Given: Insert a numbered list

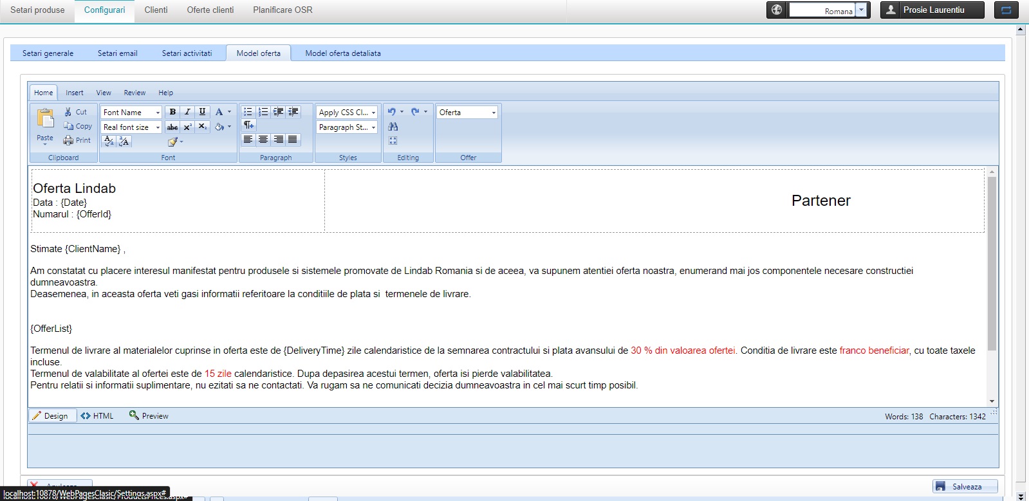Looking at the screenshot, I should click(x=263, y=112).
